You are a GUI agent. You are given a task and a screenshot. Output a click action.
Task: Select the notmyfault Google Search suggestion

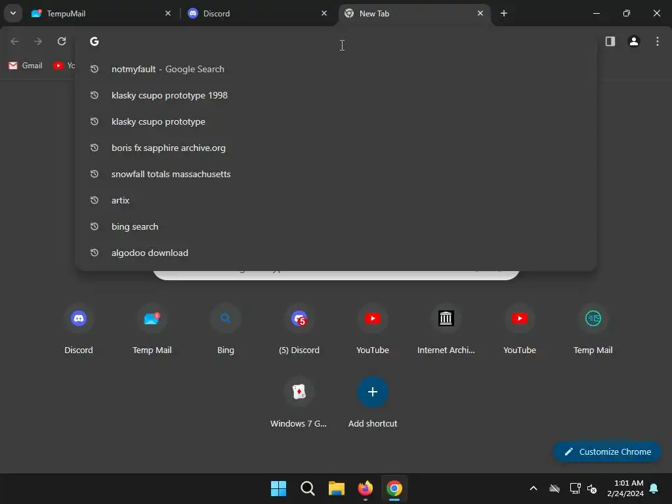click(x=336, y=69)
